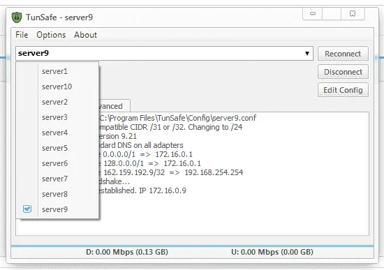Click the handshake log line
Image resolution: width=384 pixels, height=270 pixels.
pyautogui.click(x=115, y=181)
